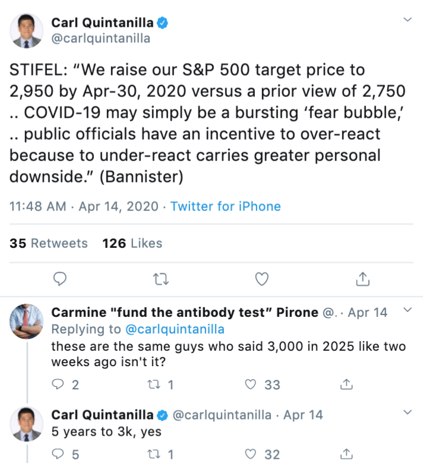Open the main tweet's options chevron
This screenshot has width=423, height=463.
(408, 20)
